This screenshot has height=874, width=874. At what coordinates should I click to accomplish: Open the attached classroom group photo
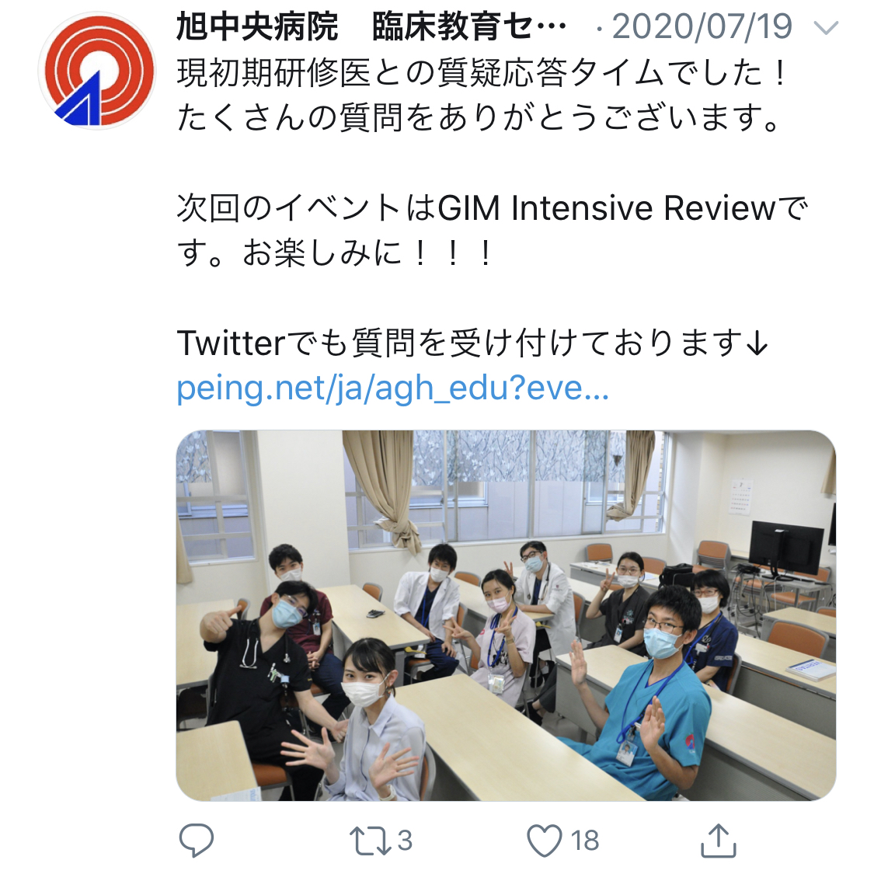pos(506,615)
